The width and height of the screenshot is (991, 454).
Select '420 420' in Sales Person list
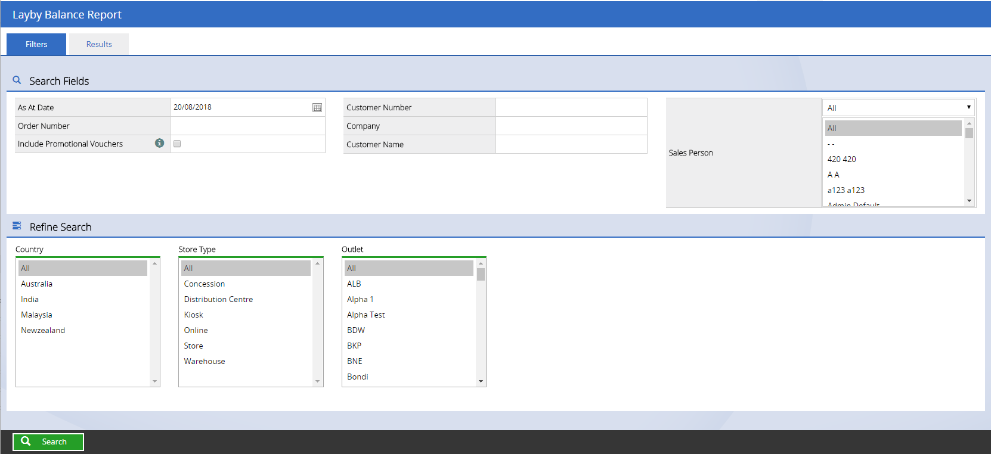[x=893, y=159]
